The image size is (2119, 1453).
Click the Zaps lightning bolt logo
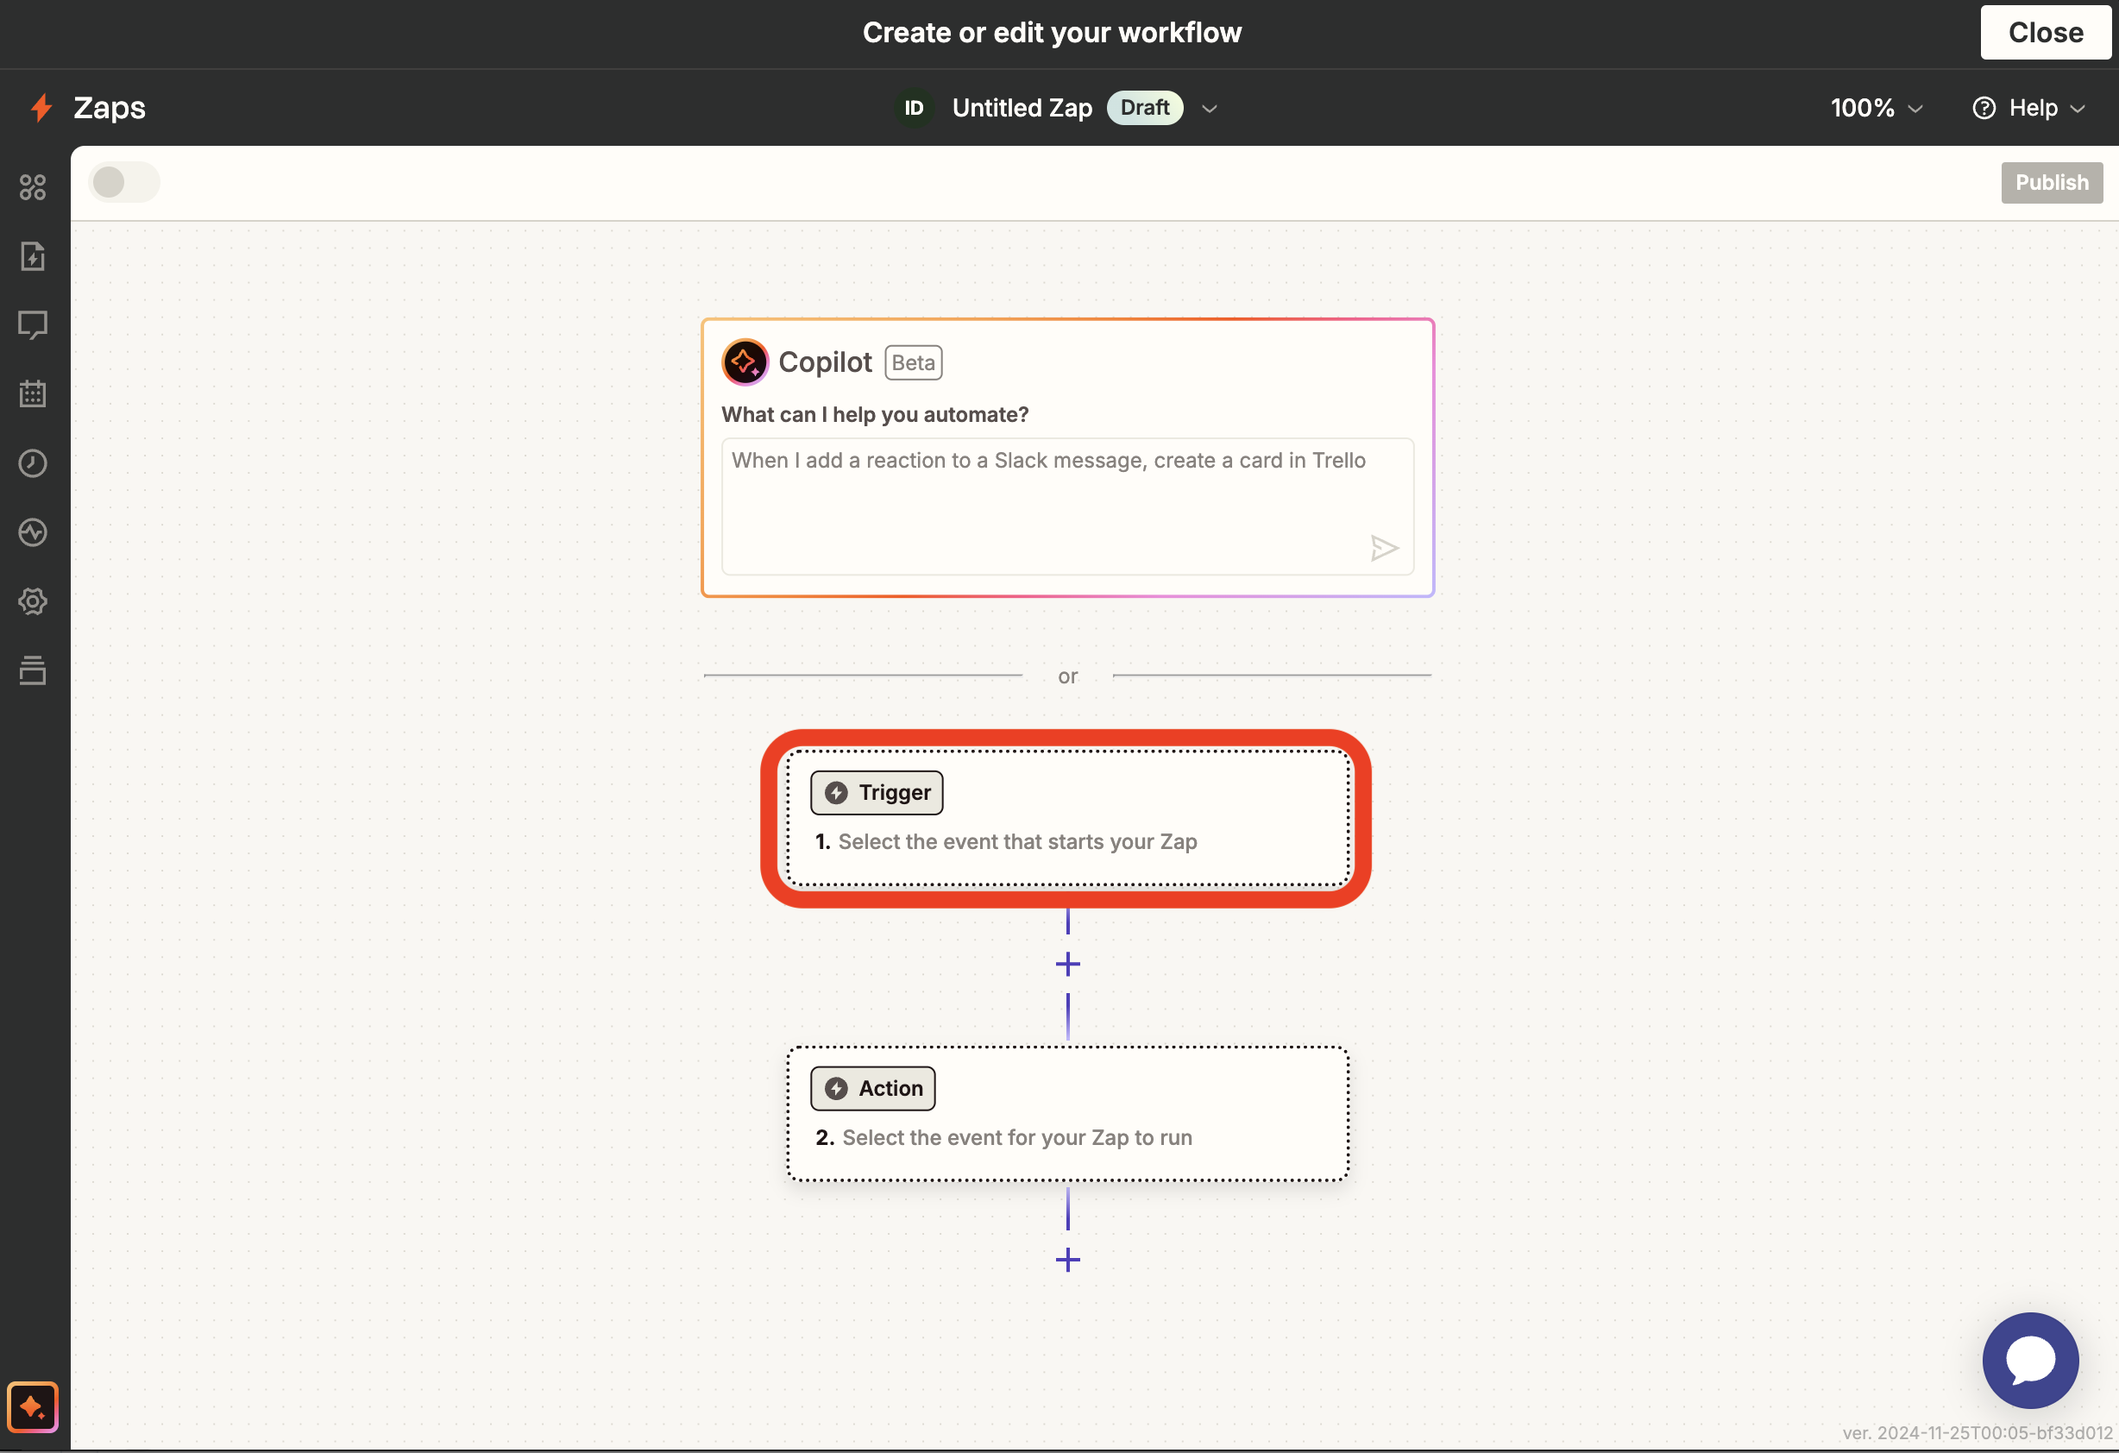(40, 107)
